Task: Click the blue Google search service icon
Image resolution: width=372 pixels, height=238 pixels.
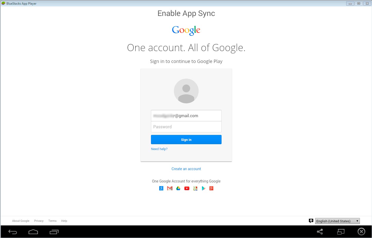Action: [x=161, y=188]
